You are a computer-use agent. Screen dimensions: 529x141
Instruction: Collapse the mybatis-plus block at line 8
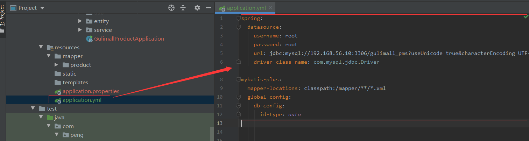pos(239,79)
